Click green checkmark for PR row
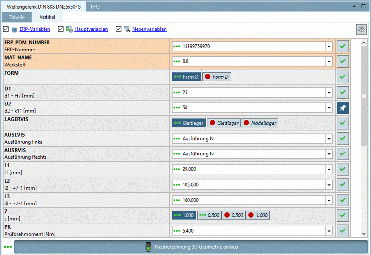 pos(343,231)
